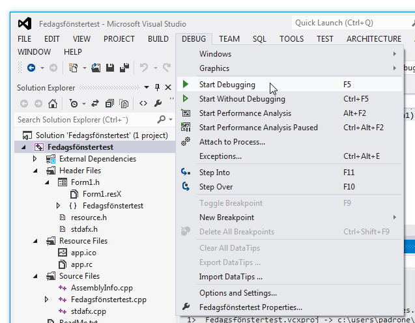Click Sync with Active Document icon
The image size is (415, 323).
95,104
